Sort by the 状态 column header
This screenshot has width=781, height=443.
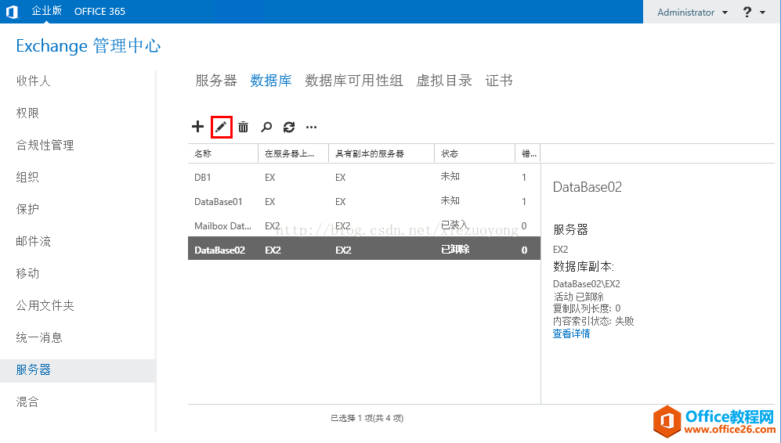(475, 153)
